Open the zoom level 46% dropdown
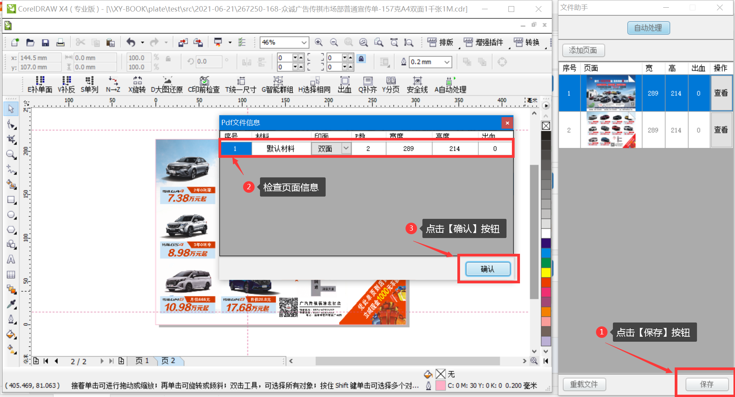Viewport: 735px width, 397px height. click(304, 42)
